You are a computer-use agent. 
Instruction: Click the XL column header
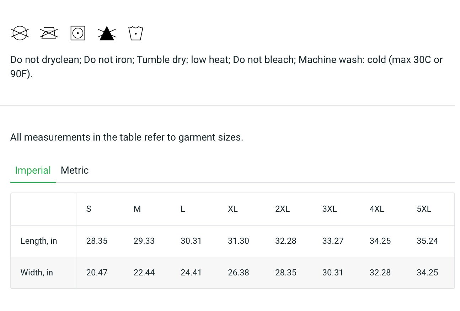tap(232, 209)
